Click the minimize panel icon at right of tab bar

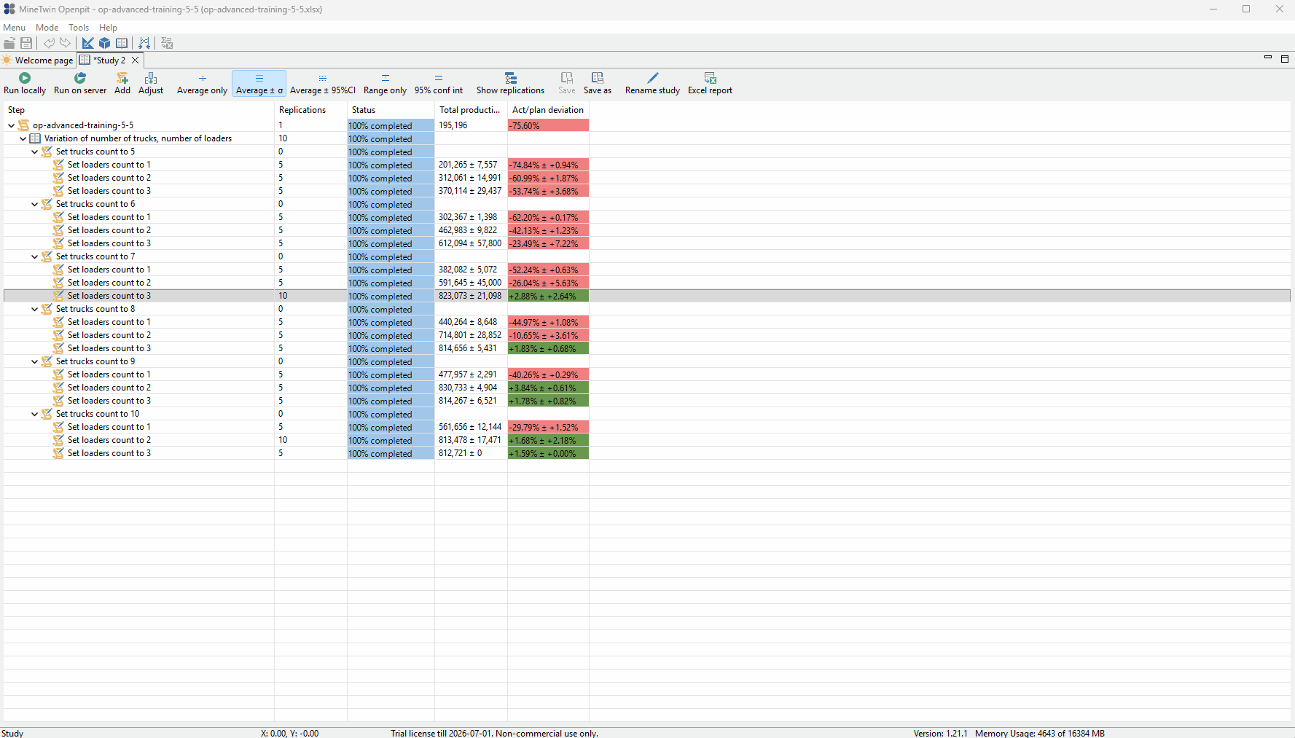[x=1268, y=58]
